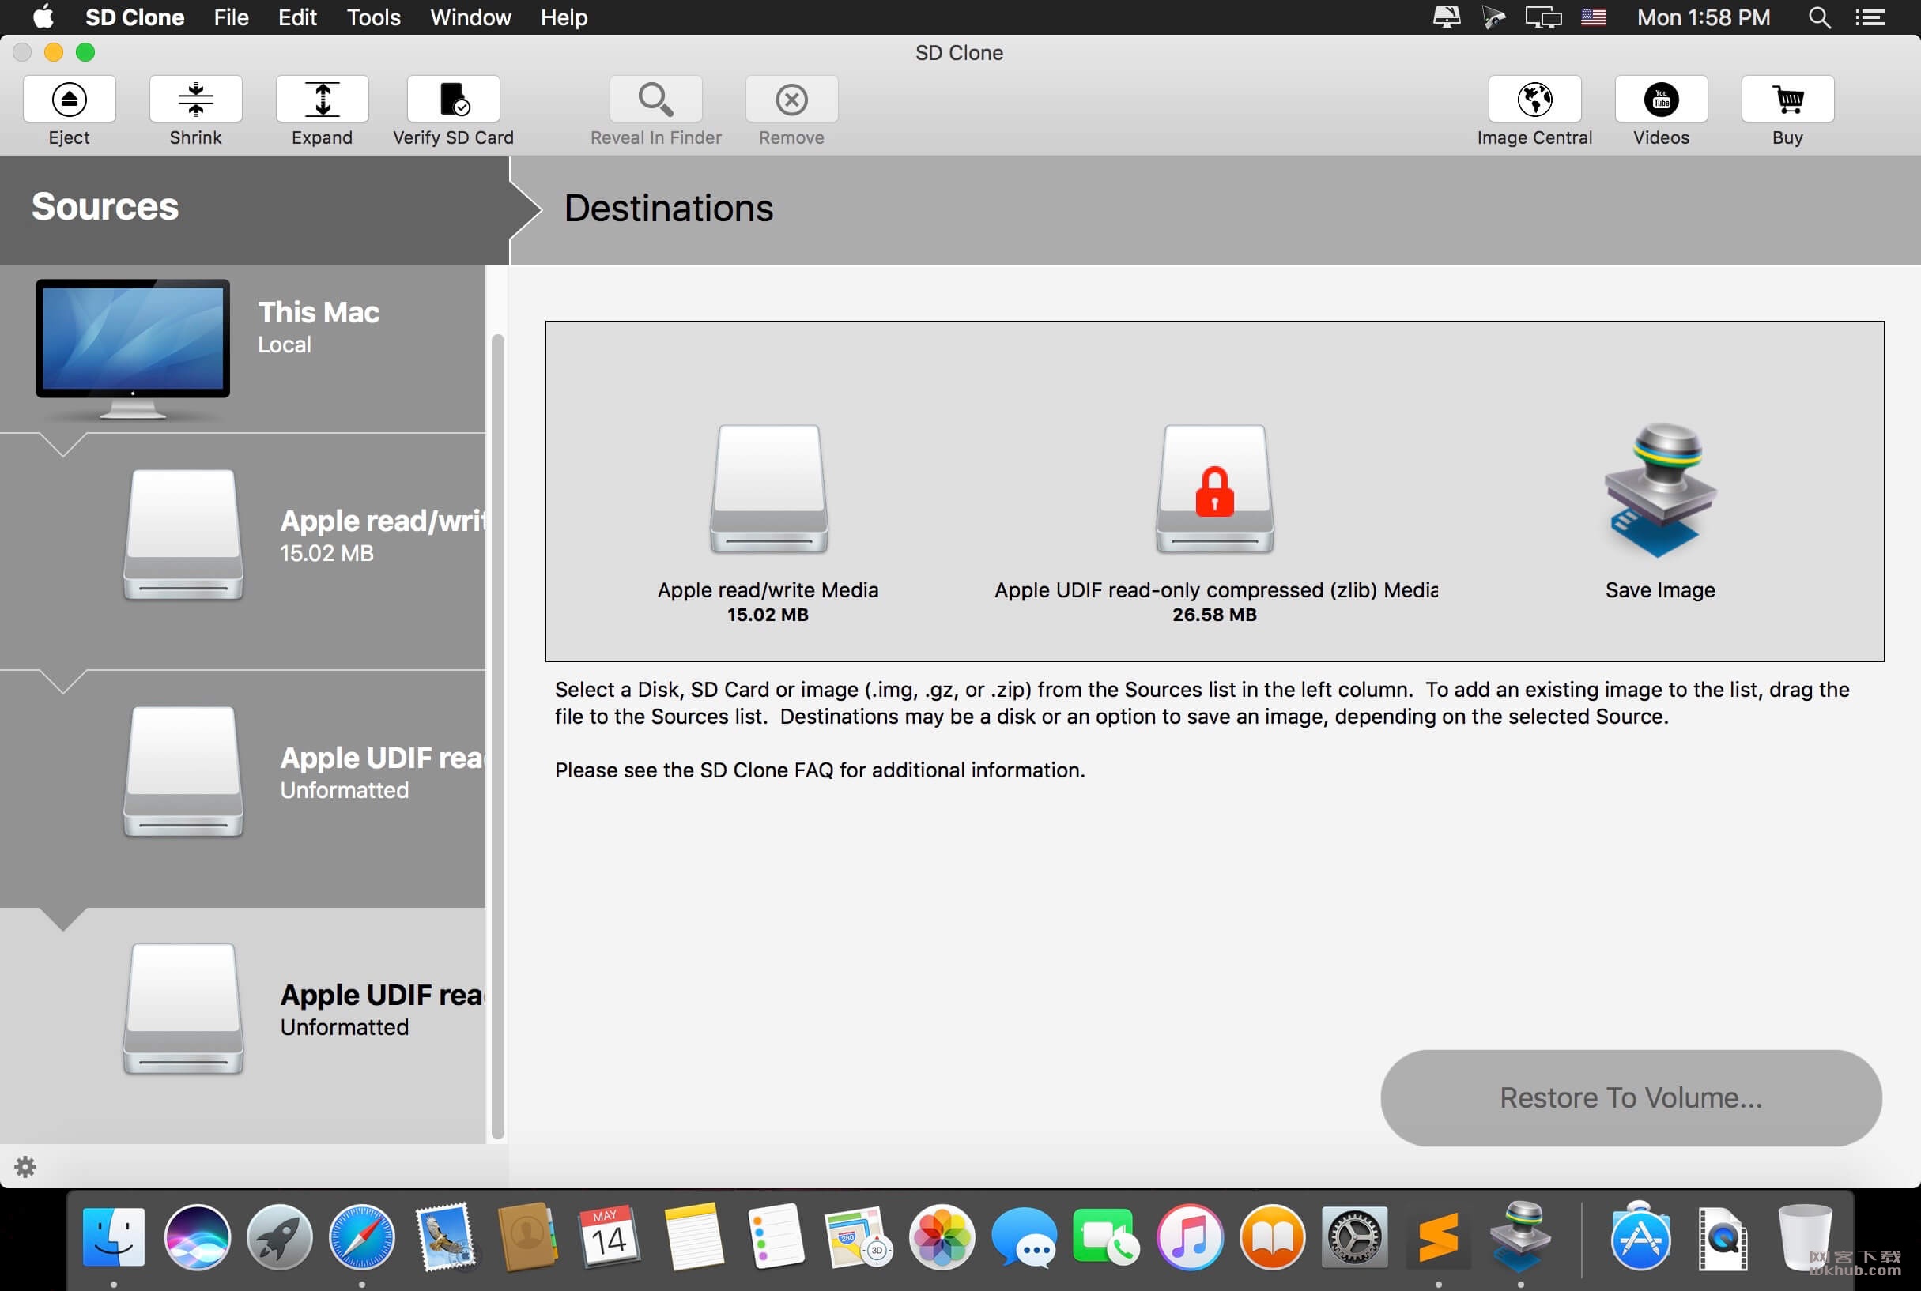Open Finder in the Dock
Screen dimensions: 1921x1291
pos(114,1236)
